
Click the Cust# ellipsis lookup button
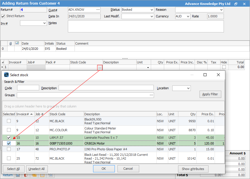point(98,10)
